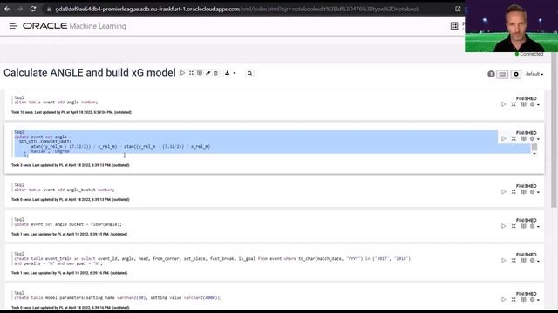Click the create table event_train SQL line
558x313 pixels.
click(213, 259)
